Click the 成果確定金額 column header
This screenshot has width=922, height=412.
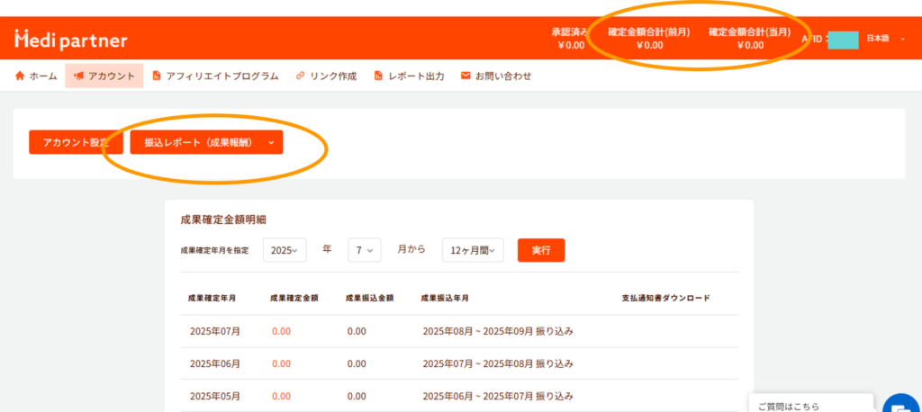tap(294, 298)
